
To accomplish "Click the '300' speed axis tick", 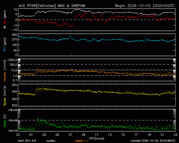I will coord(15,92).
